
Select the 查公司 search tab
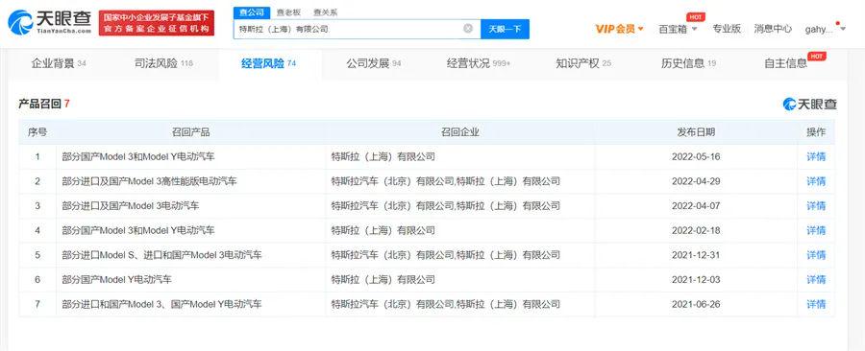tap(252, 12)
